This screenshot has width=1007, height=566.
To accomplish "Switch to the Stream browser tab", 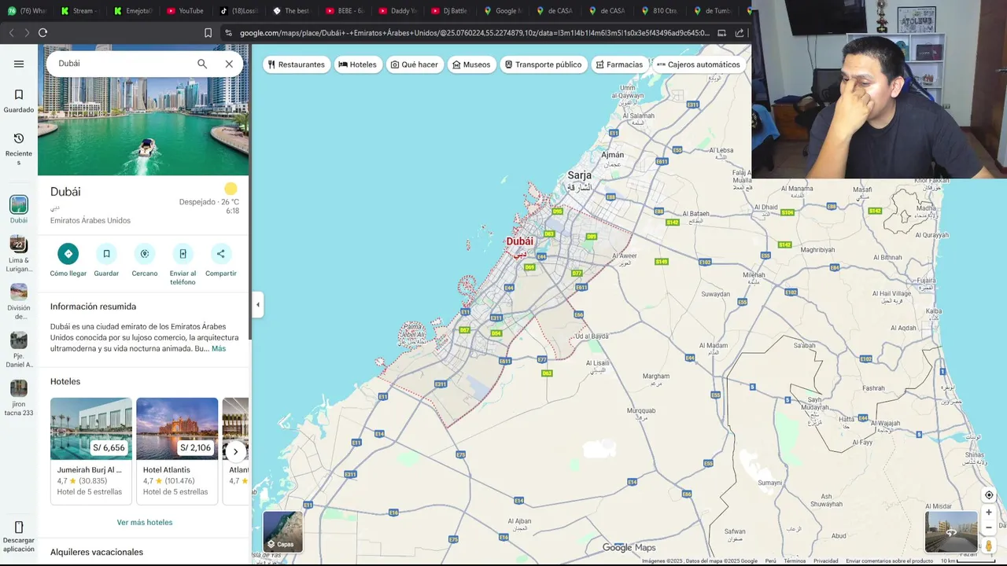I will 79,11.
